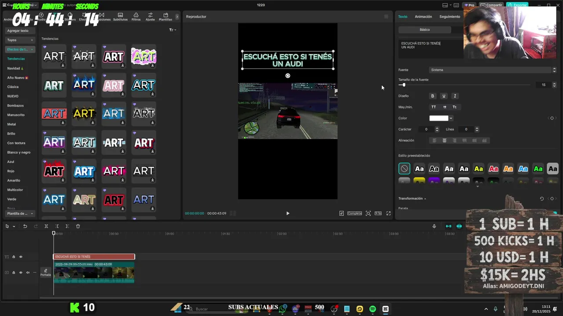563x316 pixels.
Task: Click the split clip tool
Action: tap(46, 226)
